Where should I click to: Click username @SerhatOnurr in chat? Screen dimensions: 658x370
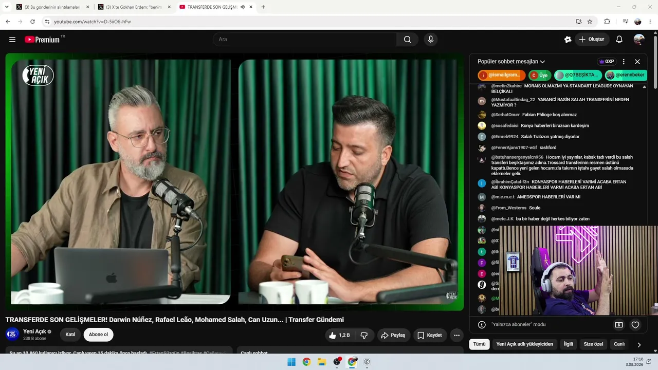click(505, 115)
